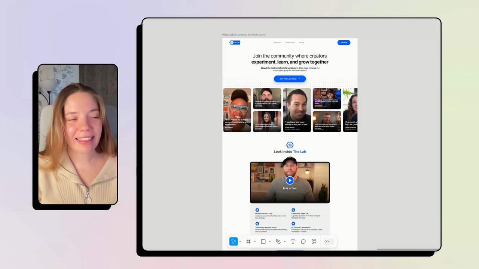
Task: Click the Look inside The Lab heading
Action: (x=290, y=152)
